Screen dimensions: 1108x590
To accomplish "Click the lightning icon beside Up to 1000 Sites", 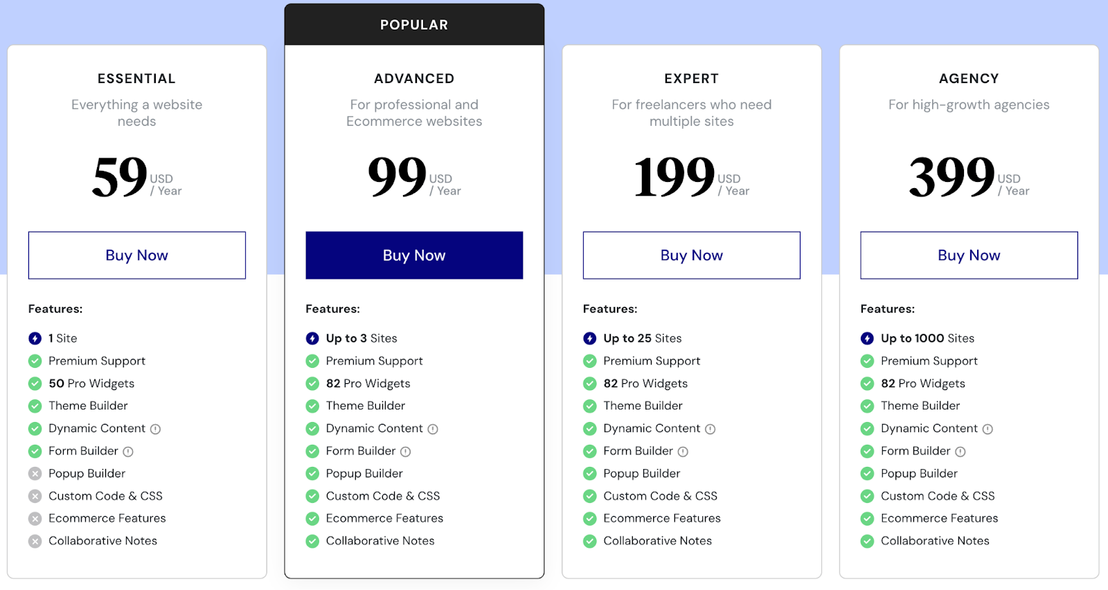I will tap(866, 338).
